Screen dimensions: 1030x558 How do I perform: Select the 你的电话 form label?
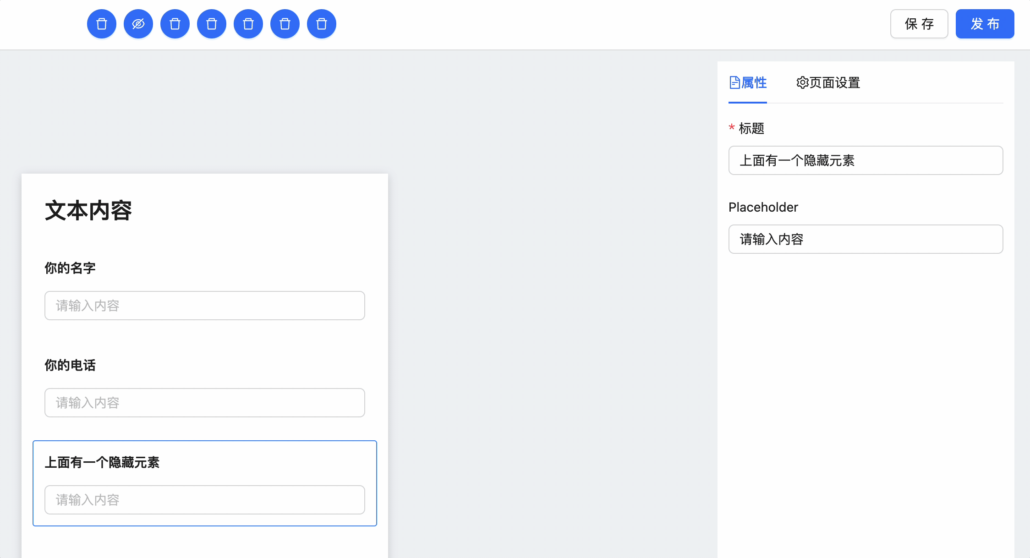[70, 365]
